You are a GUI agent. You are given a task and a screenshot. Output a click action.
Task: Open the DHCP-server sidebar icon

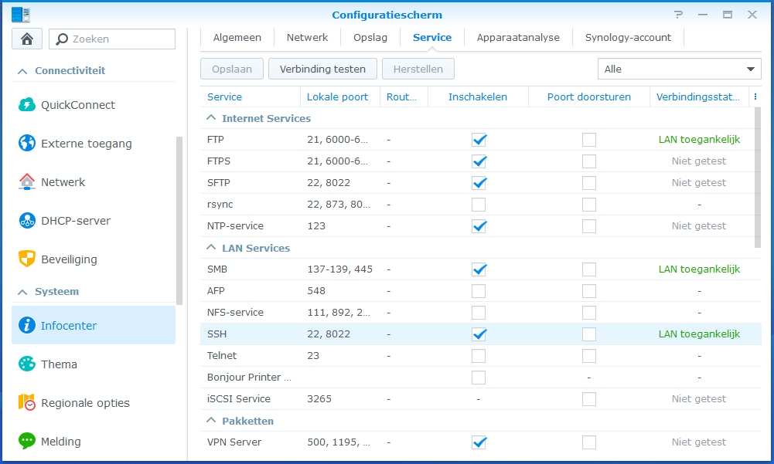click(27, 221)
